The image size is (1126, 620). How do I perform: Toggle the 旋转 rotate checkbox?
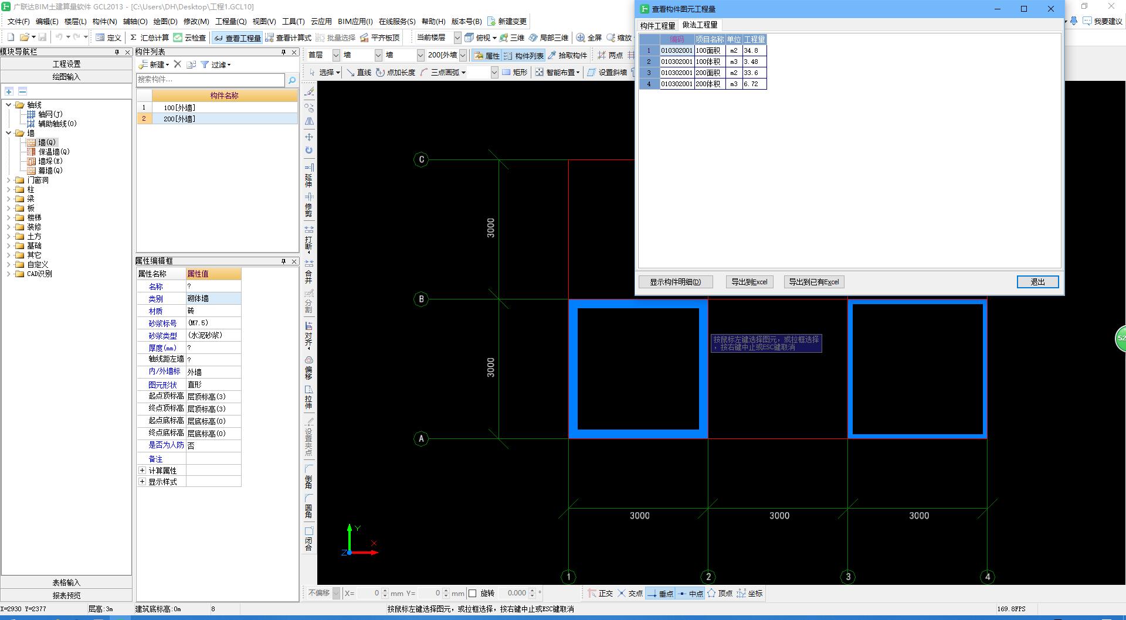473,593
